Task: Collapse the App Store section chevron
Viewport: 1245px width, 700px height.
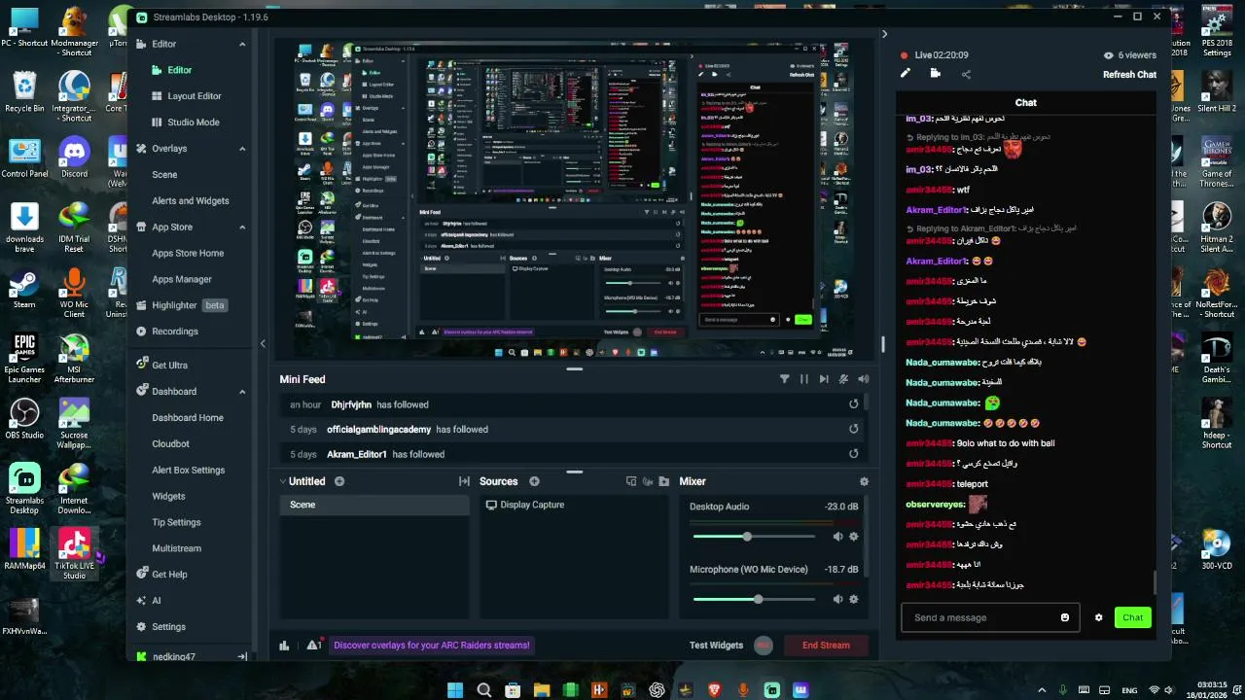Action: [x=242, y=227]
